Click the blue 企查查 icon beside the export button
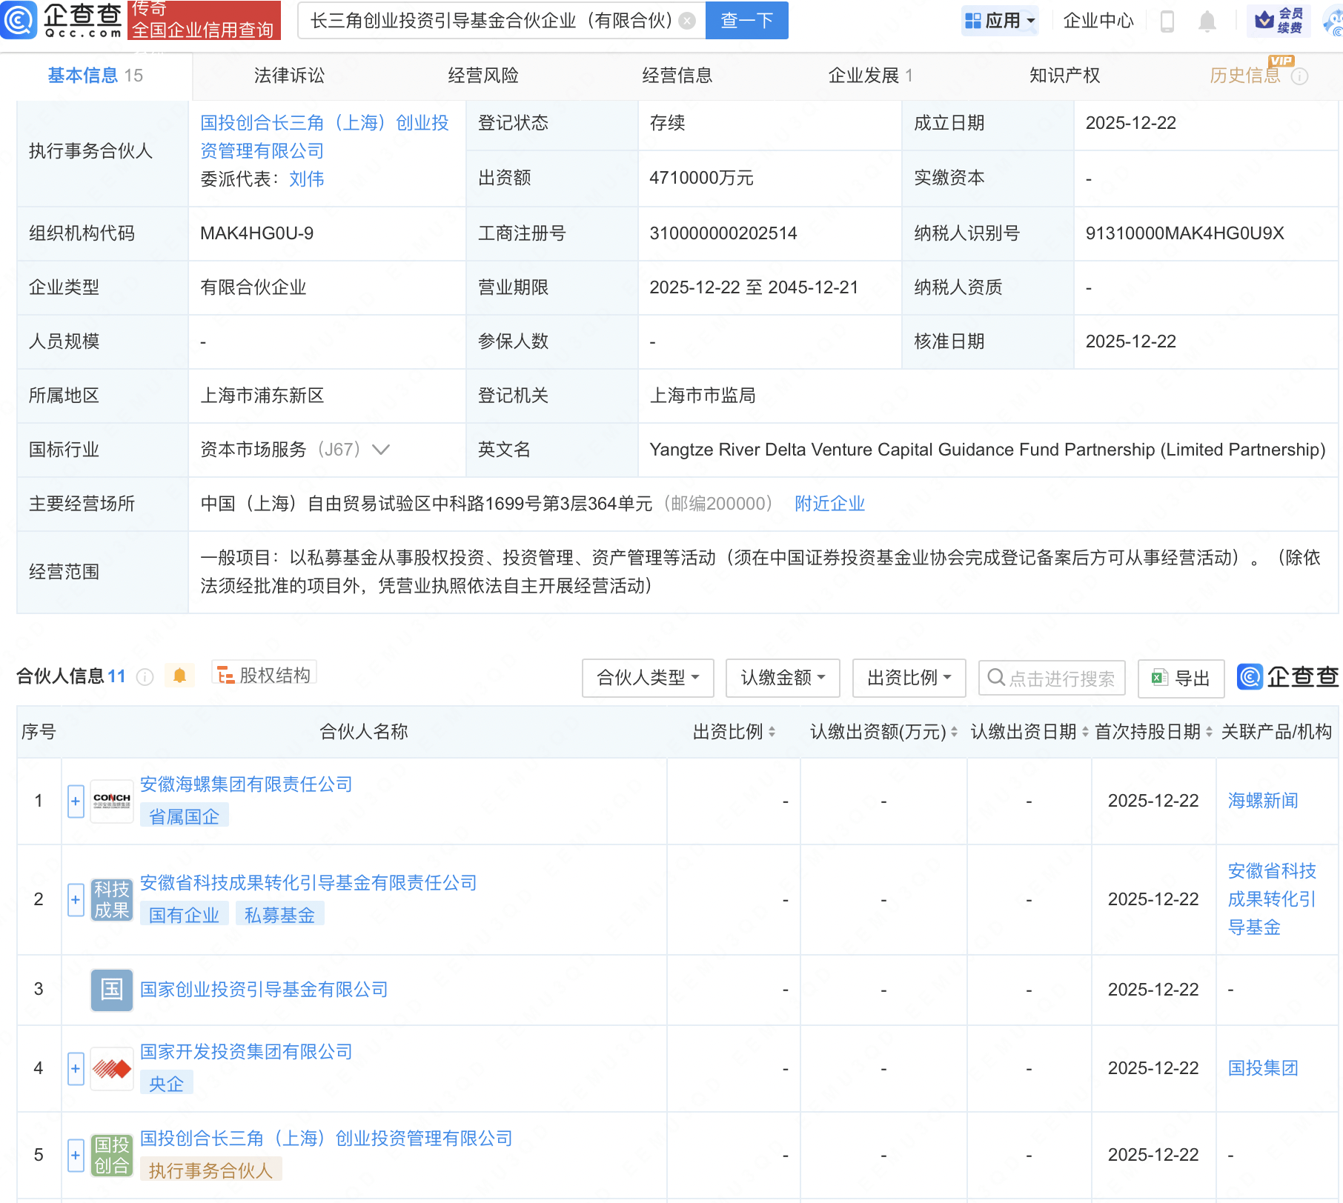The image size is (1343, 1203). [x=1250, y=677]
